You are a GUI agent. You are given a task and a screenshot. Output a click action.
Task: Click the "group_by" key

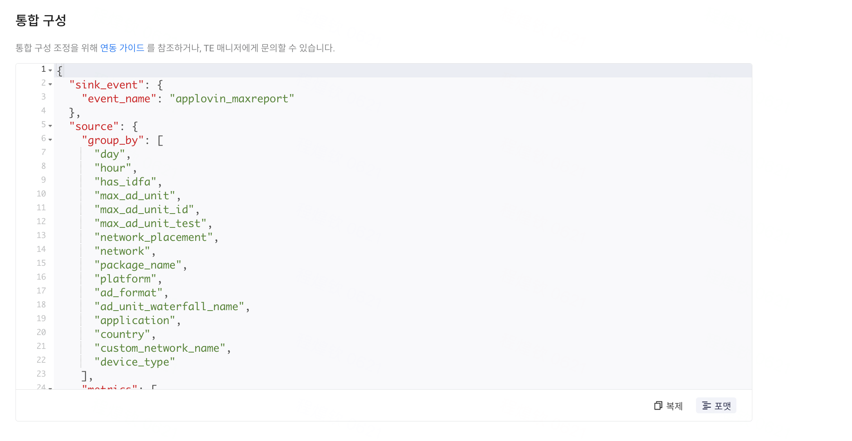[x=113, y=140]
